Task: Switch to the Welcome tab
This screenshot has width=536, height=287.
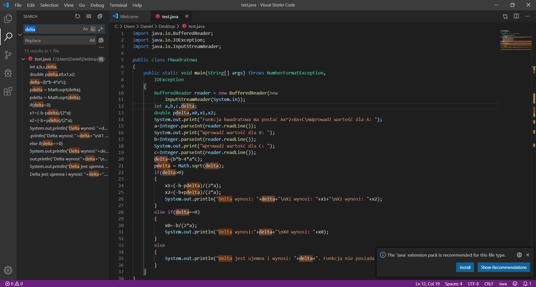Action: tap(129, 16)
